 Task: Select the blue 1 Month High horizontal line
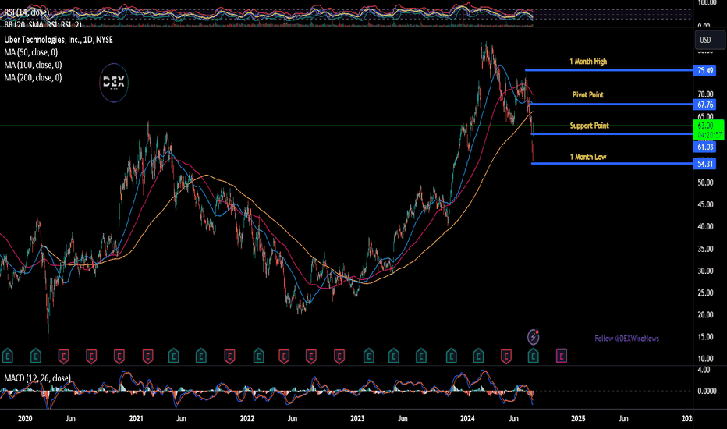[x=609, y=70]
